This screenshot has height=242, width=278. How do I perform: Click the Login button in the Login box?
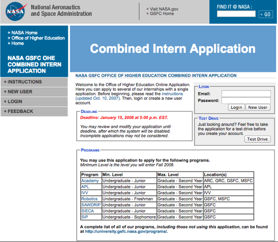point(236,107)
